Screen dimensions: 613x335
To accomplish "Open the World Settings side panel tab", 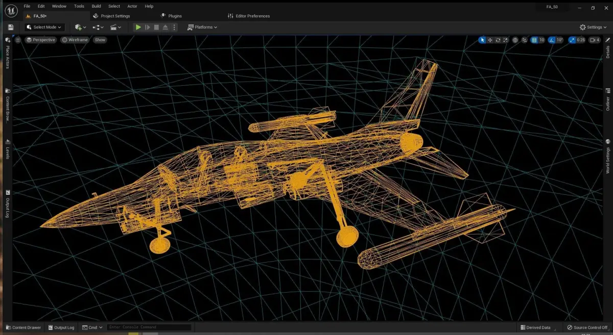I will click(x=608, y=157).
